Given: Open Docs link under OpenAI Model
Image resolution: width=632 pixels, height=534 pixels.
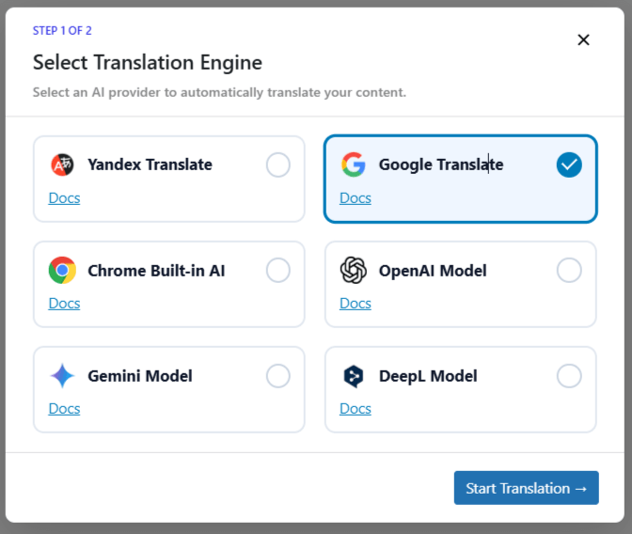Looking at the screenshot, I should coord(355,304).
